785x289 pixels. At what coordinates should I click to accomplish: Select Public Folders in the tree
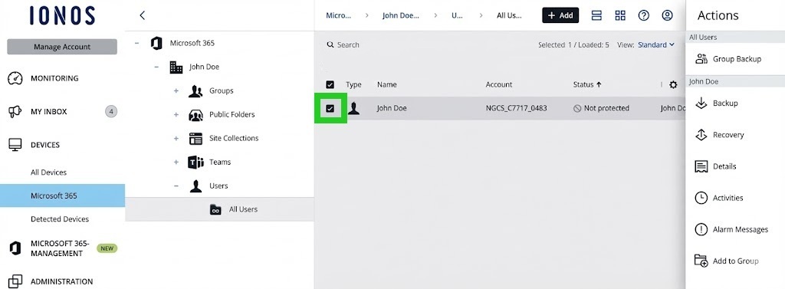(x=232, y=114)
